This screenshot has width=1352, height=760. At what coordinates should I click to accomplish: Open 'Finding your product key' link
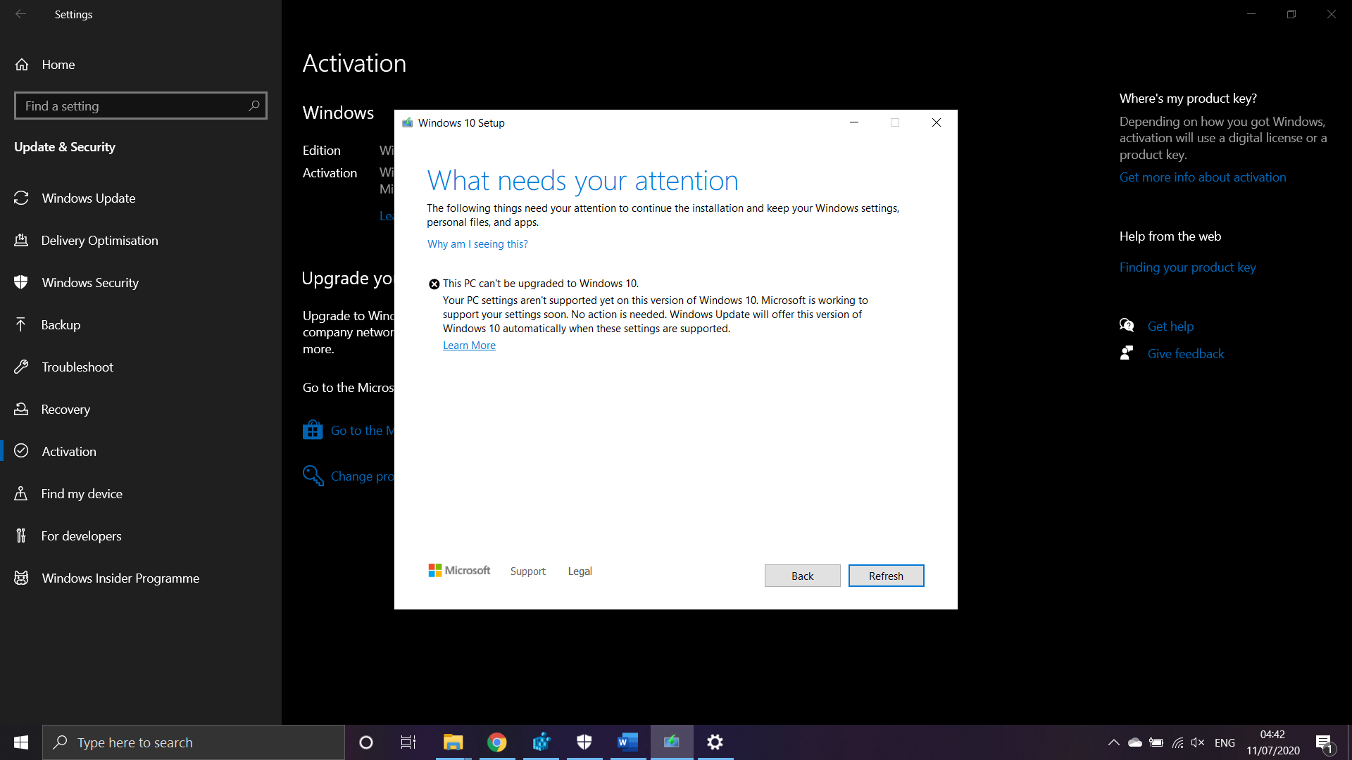(x=1187, y=267)
